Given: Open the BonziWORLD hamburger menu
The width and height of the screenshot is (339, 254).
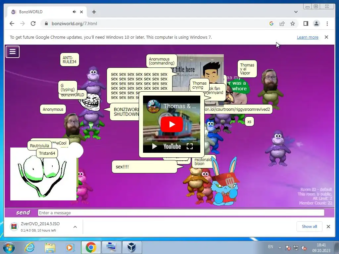Looking at the screenshot, I should click(x=13, y=52).
